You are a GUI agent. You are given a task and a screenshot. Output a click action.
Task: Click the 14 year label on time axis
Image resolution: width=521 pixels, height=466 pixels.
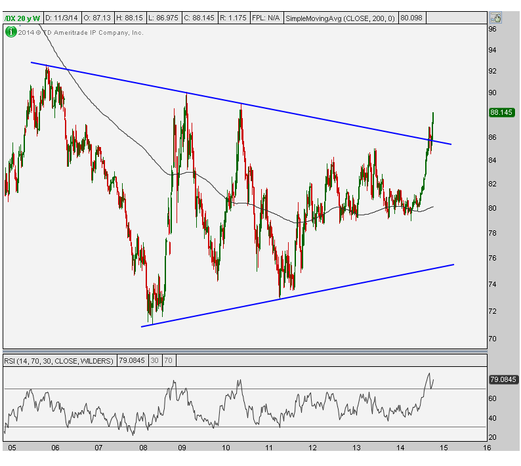400,448
